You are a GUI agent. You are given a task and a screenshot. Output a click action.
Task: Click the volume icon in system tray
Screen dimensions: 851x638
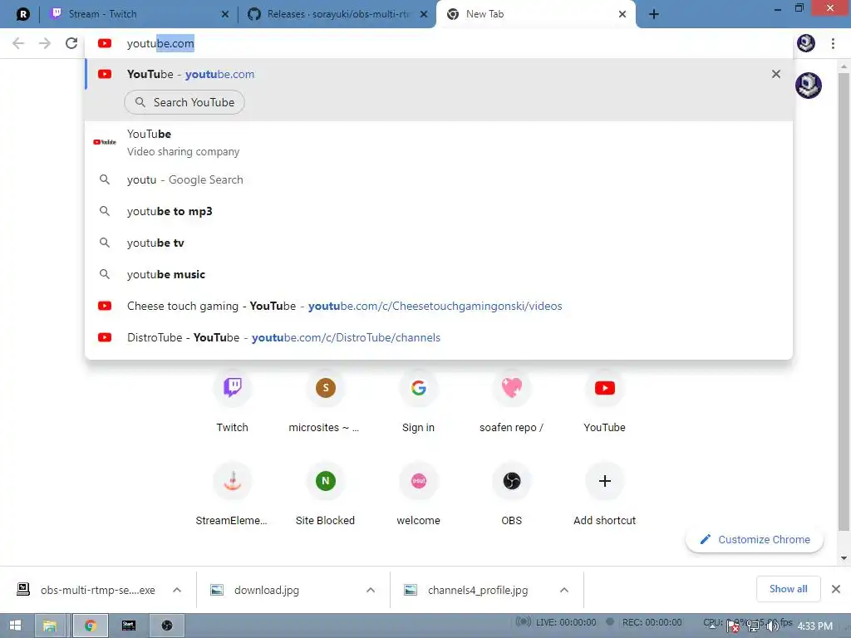772,626
